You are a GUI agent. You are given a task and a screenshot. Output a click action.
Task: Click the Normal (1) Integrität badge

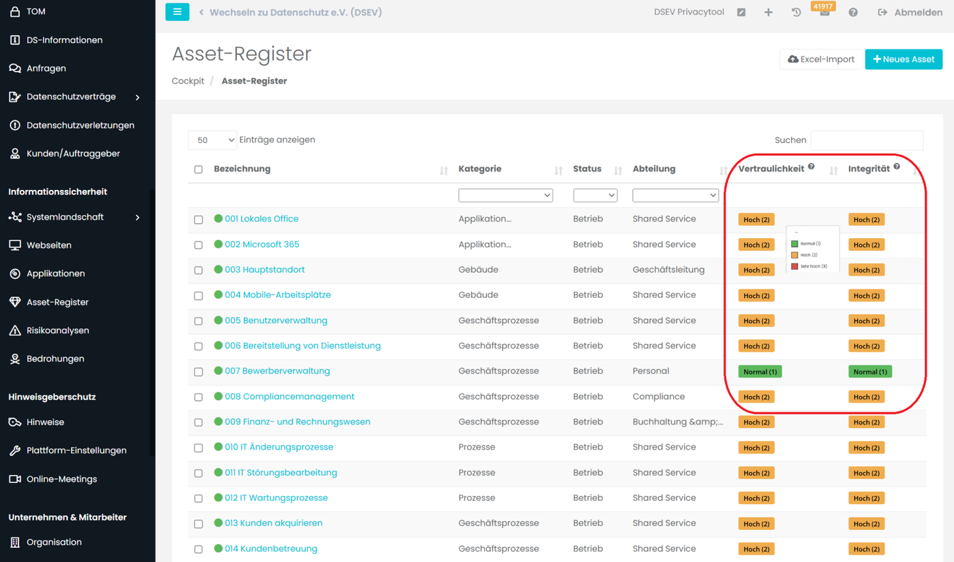(x=870, y=371)
